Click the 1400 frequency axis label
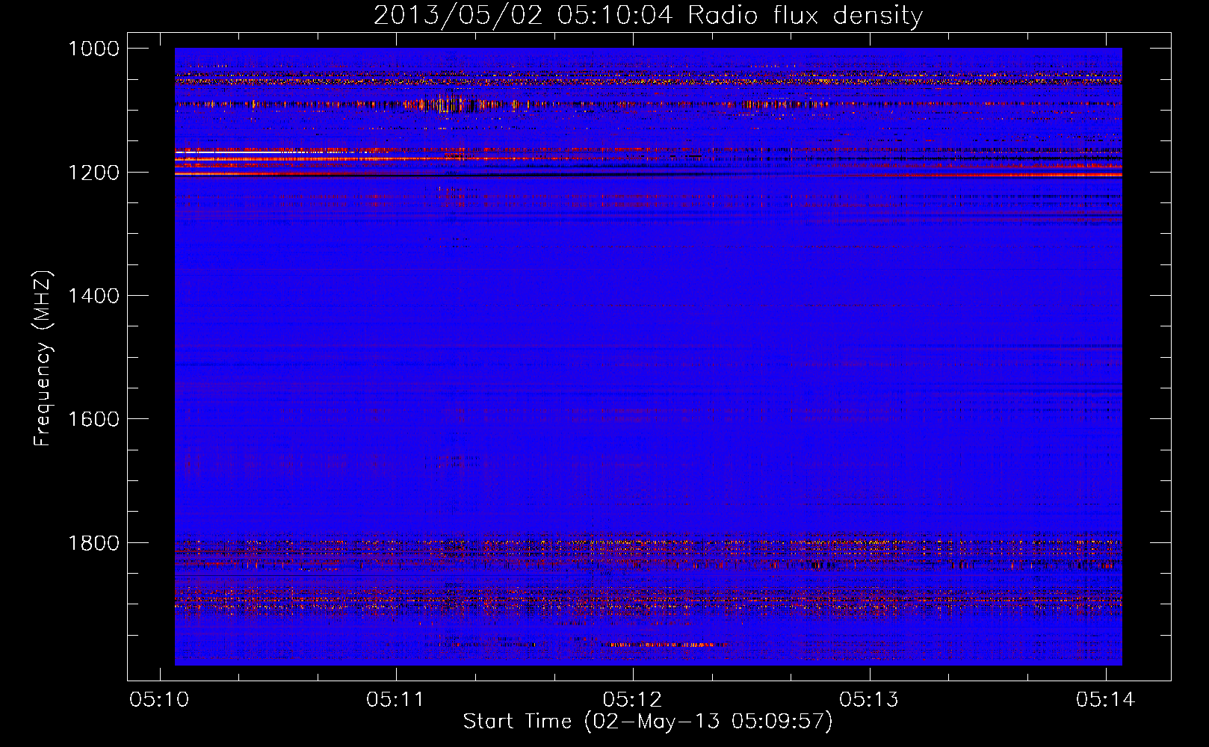This screenshot has width=1209, height=747. click(93, 296)
